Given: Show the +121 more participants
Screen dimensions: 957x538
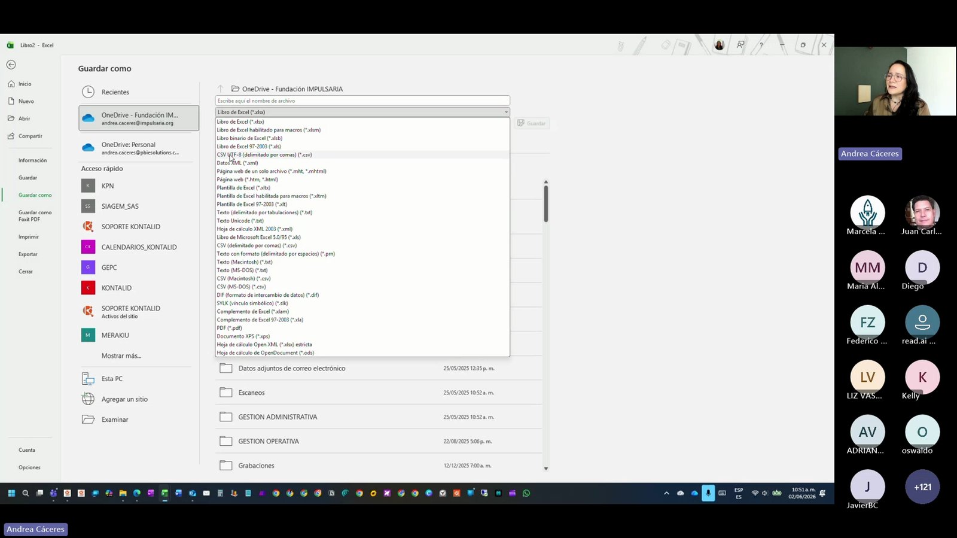Looking at the screenshot, I should [x=922, y=487].
